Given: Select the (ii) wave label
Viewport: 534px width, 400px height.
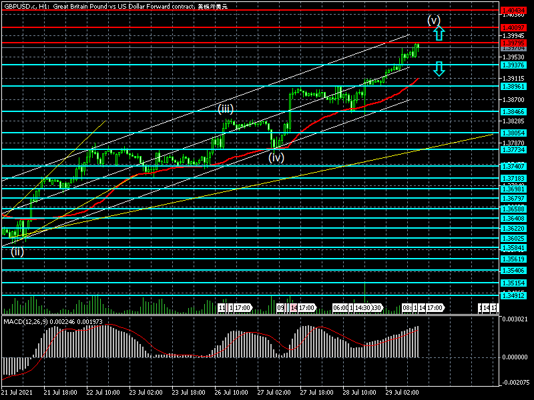Looking at the screenshot, I should (17, 251).
